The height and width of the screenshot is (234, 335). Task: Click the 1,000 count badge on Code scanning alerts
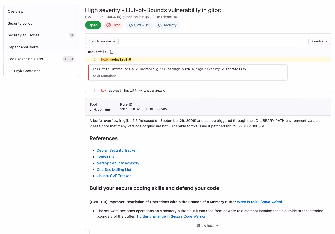(x=68, y=59)
